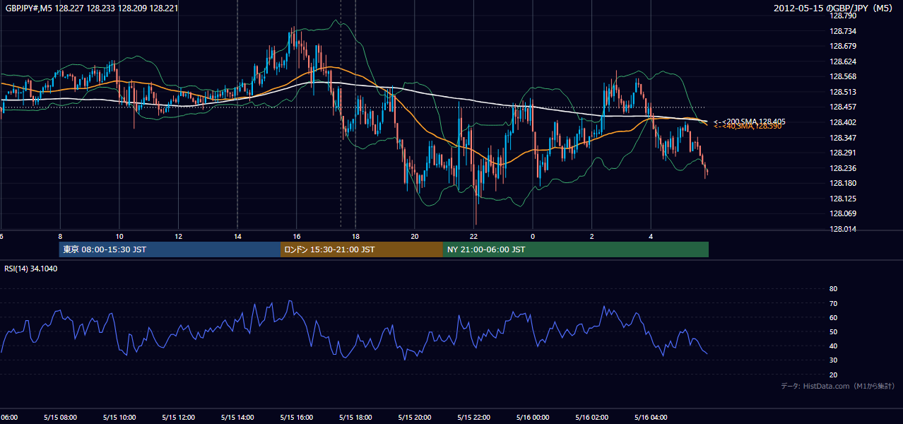
Task: Click RSI scale value 40
Action: click(833, 346)
